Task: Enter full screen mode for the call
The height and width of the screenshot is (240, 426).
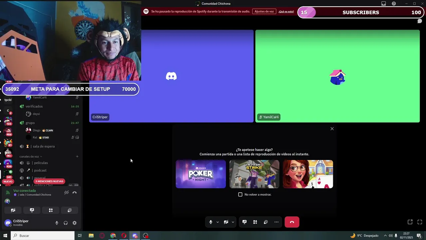Action: [420, 222]
